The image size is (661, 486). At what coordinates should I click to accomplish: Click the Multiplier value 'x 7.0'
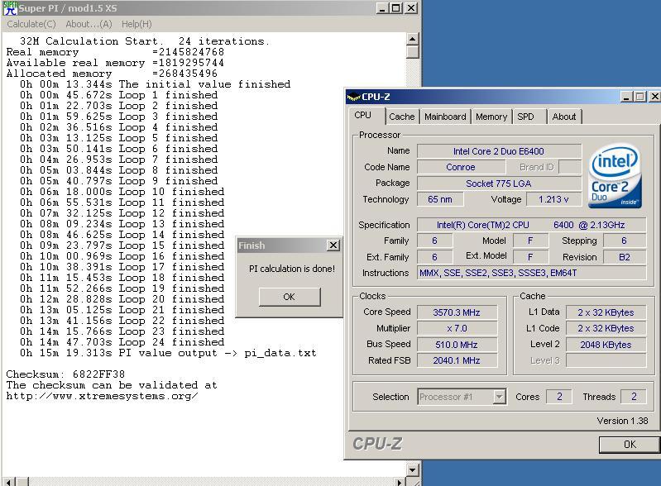(457, 328)
